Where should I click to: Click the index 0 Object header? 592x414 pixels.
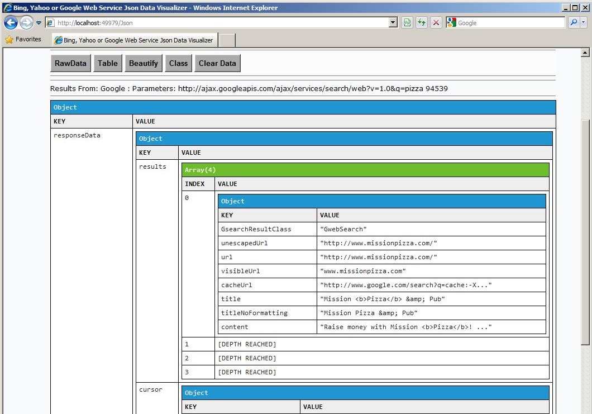[381, 201]
